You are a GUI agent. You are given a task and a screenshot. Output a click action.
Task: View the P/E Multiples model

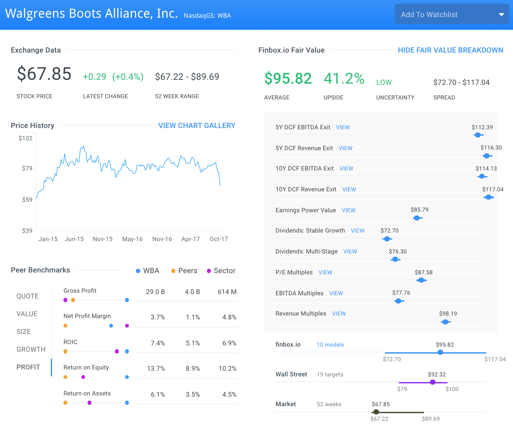tap(325, 272)
